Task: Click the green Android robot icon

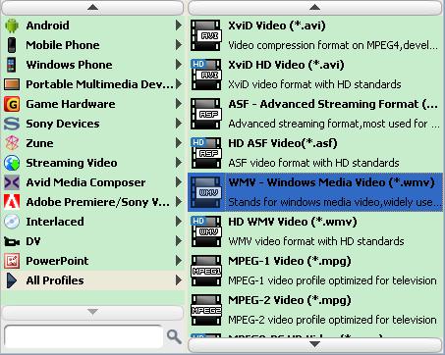Action: [x=12, y=25]
